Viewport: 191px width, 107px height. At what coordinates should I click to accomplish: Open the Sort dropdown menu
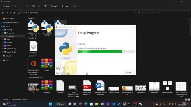tap(54, 6)
